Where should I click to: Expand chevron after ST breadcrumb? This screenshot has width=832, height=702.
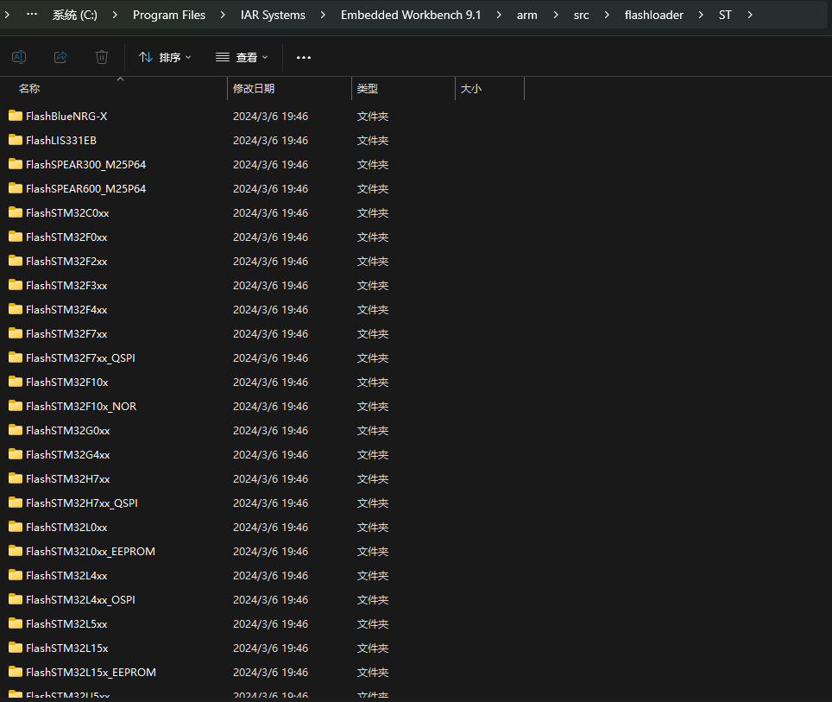pyautogui.click(x=750, y=15)
